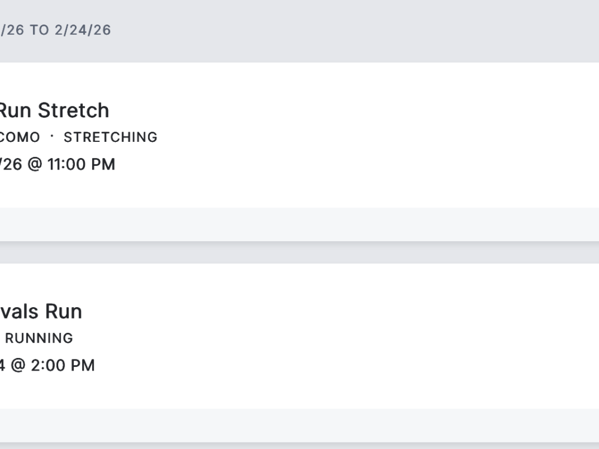Image resolution: width=599 pixels, height=449 pixels.
Task: Click the "@" symbol in the 2:00 PM line
Action: pyautogui.click(x=18, y=365)
